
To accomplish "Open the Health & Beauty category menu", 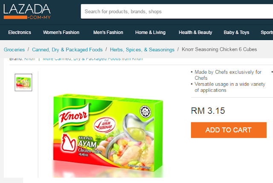I will tap(195, 32).
